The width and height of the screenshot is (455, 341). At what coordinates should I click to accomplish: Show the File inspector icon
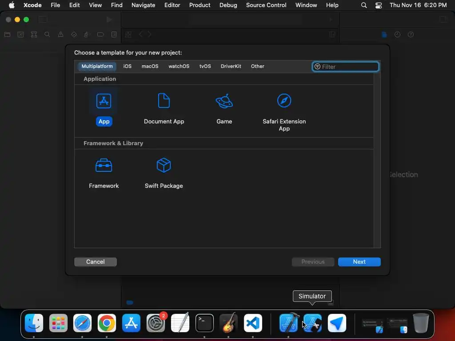(384, 35)
